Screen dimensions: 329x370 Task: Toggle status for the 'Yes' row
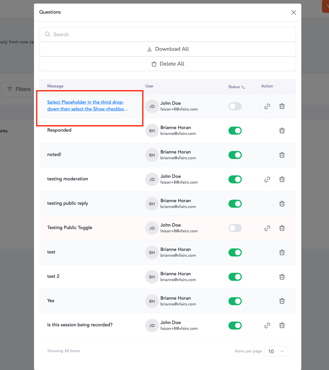(235, 301)
